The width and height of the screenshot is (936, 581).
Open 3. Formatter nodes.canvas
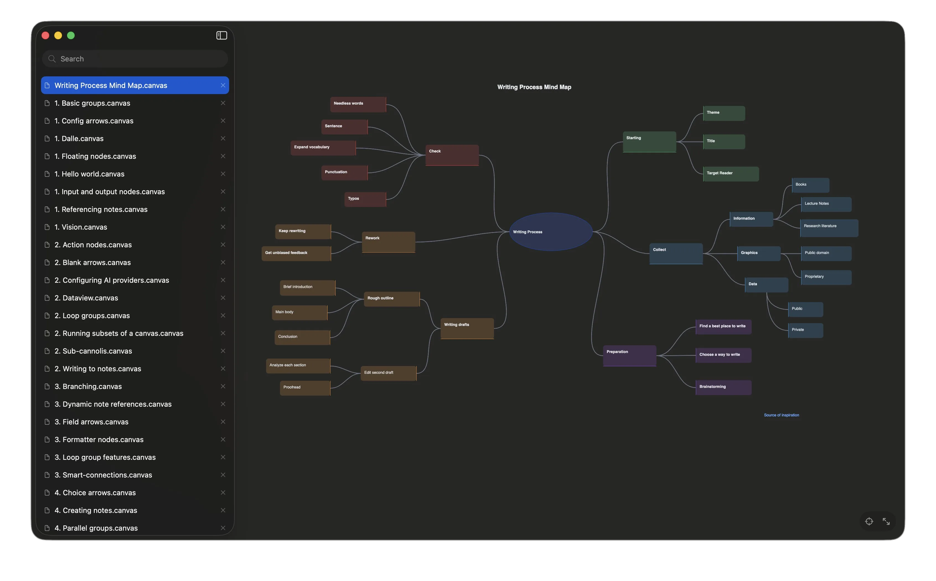click(x=135, y=440)
